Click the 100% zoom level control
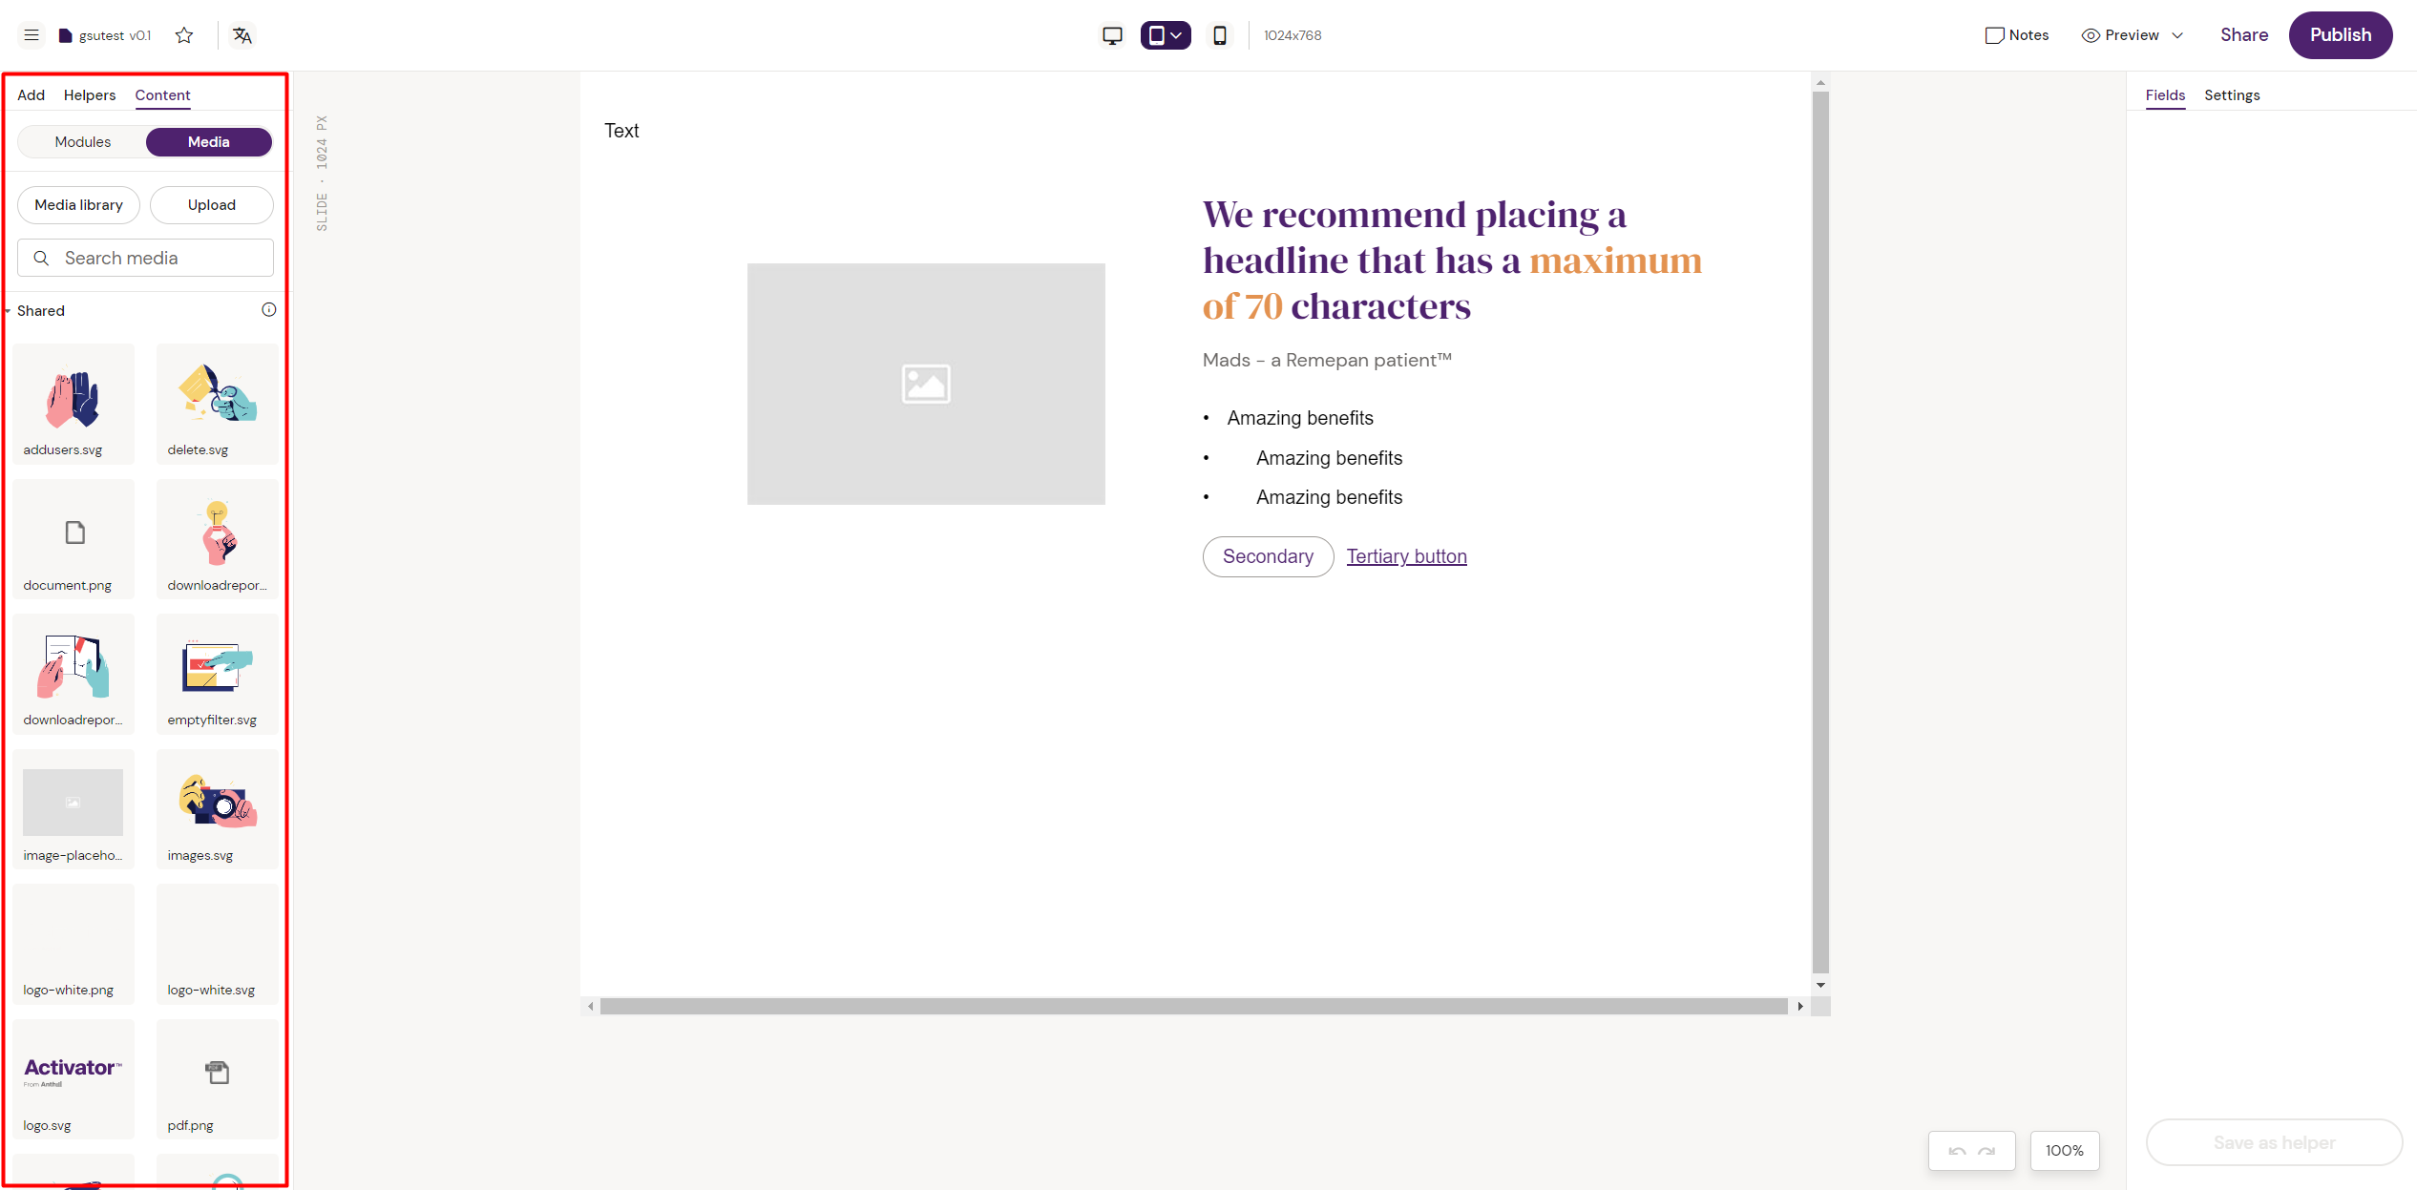Image resolution: width=2417 pixels, height=1190 pixels. (2064, 1151)
